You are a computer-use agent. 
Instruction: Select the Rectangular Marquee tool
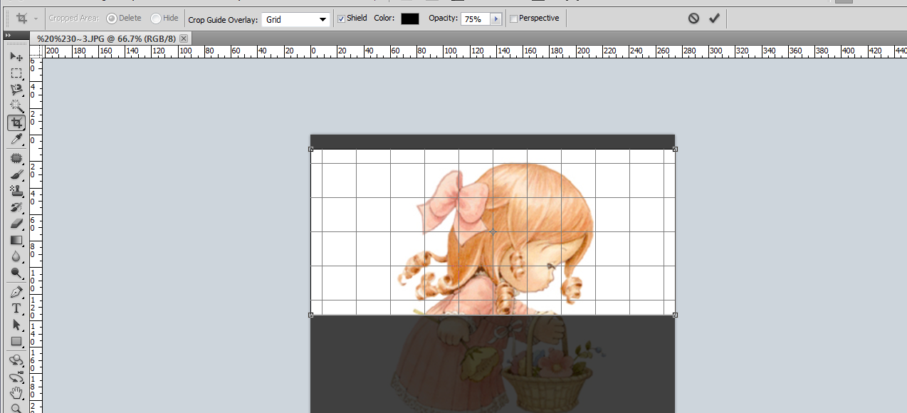[x=16, y=73]
